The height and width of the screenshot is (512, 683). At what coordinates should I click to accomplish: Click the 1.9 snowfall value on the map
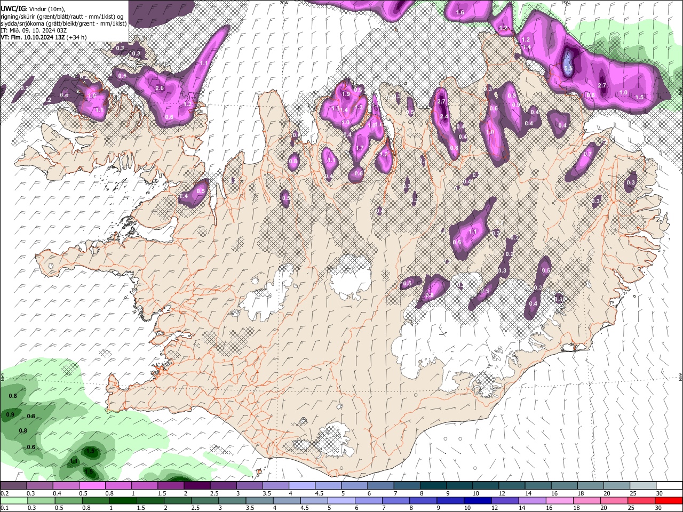coord(346,94)
